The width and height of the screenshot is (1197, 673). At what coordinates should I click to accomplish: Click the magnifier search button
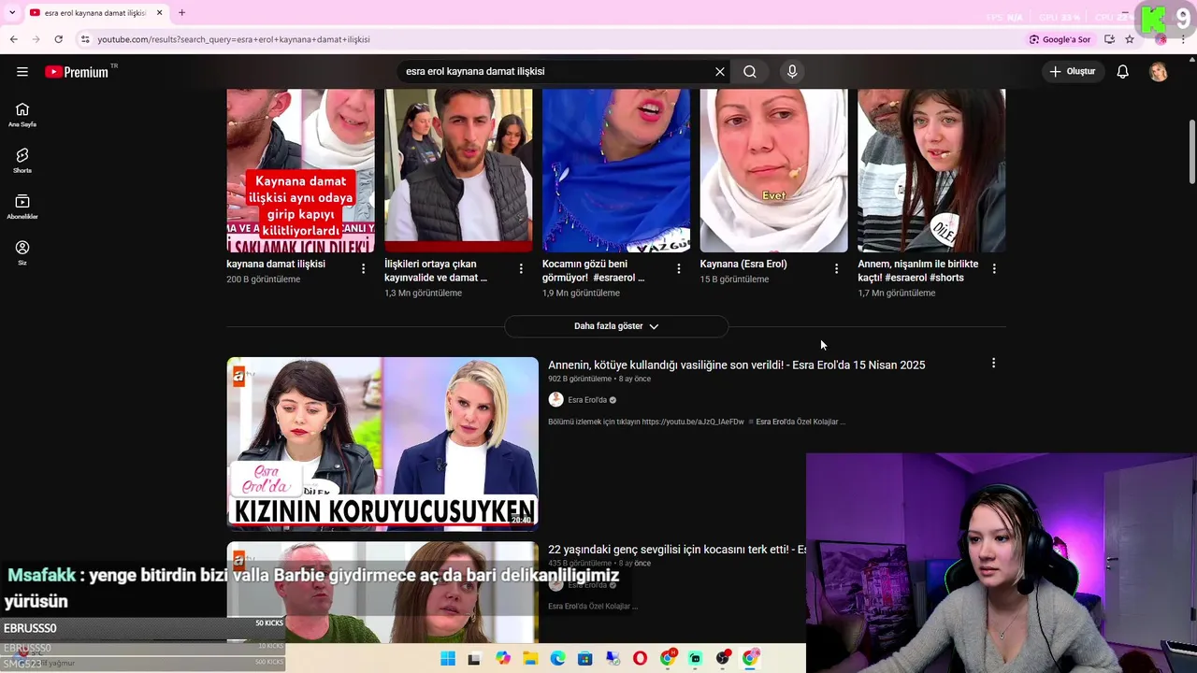tap(750, 72)
